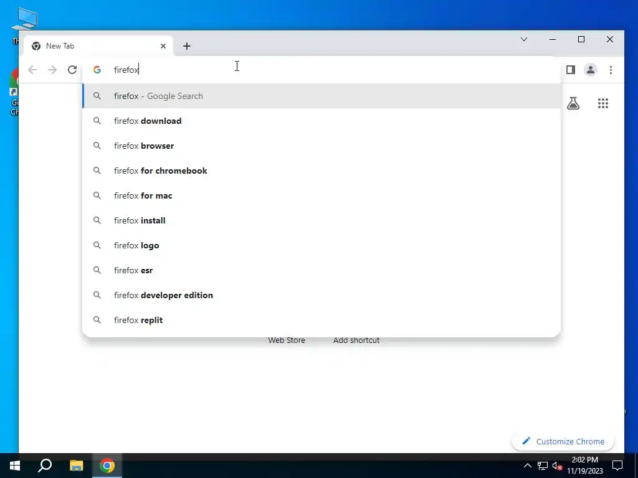Close the New Tab tab
Screen dimensions: 638x478
coord(163,46)
